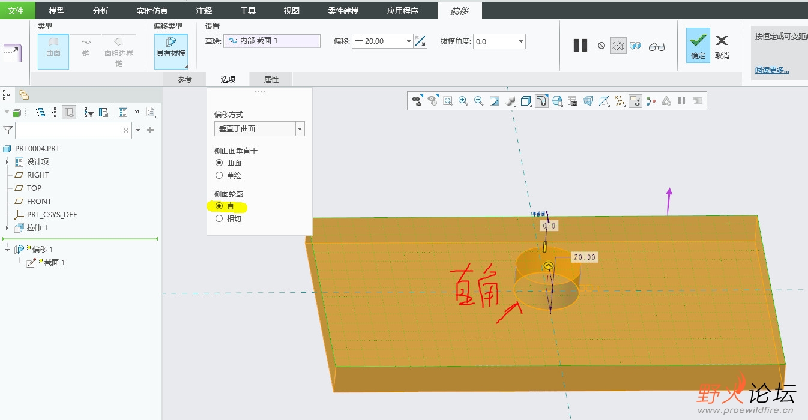808x420 pixels.
Task: Switch to the 参考 tab
Action: (185, 80)
